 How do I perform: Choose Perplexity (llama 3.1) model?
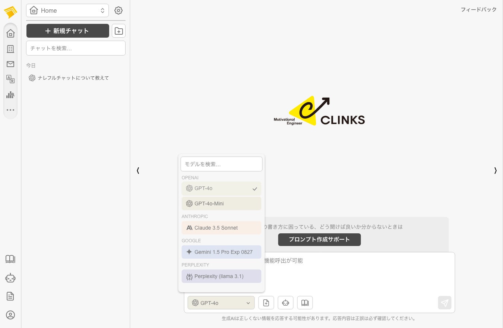(221, 276)
